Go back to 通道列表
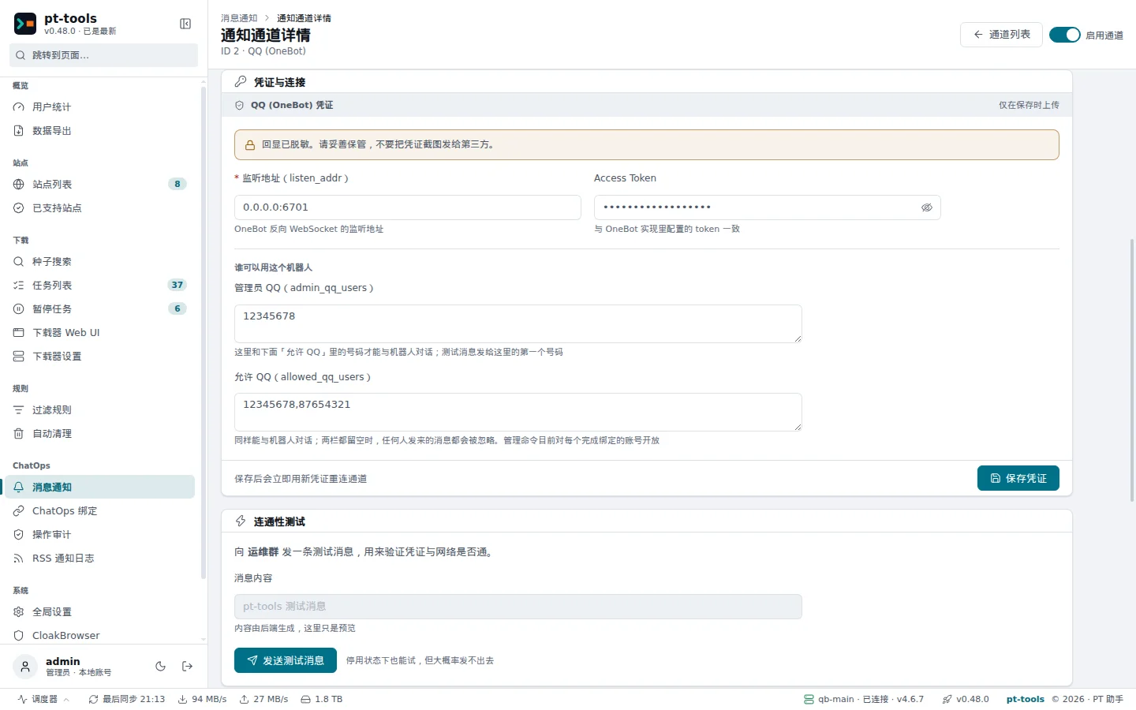The image size is (1136, 710). pos(1001,35)
